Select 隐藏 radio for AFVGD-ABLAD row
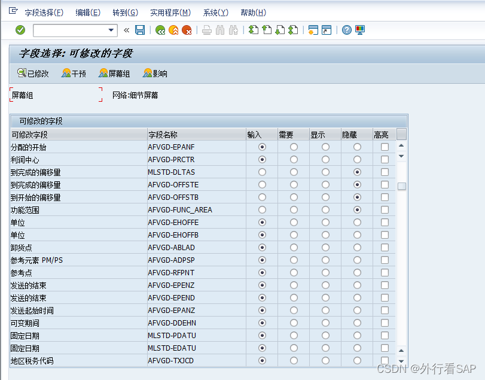The height and width of the screenshot is (380, 485). click(x=357, y=248)
